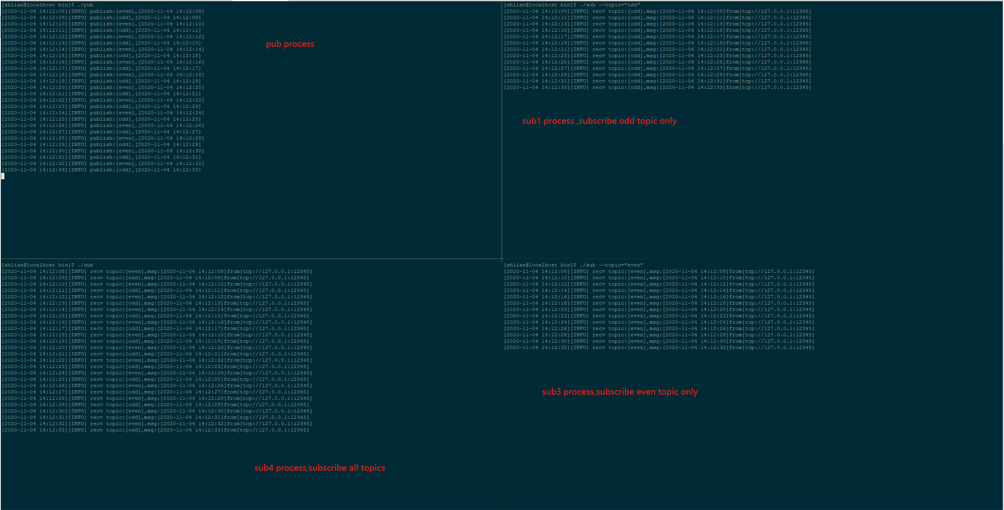
Task: Click the blinking cursor block in pub pane
Action: [x=3, y=176]
